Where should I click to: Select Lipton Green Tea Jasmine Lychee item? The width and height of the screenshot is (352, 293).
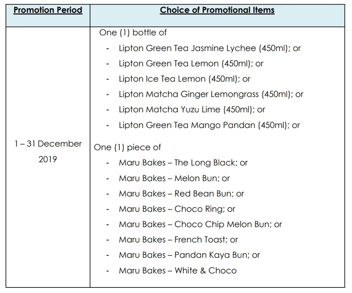tap(209, 49)
